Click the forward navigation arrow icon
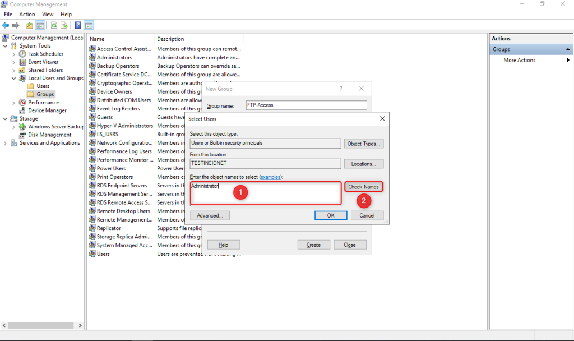The height and width of the screenshot is (341, 574). click(x=15, y=25)
